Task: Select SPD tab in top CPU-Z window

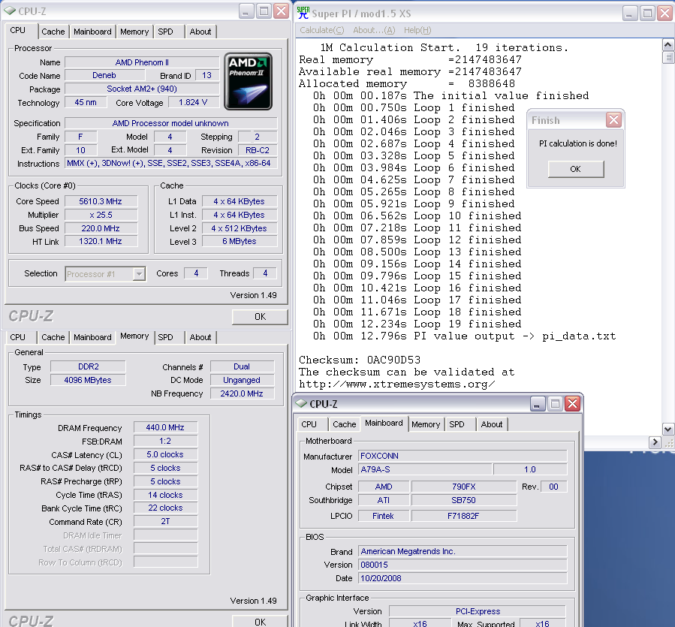Action: [165, 32]
